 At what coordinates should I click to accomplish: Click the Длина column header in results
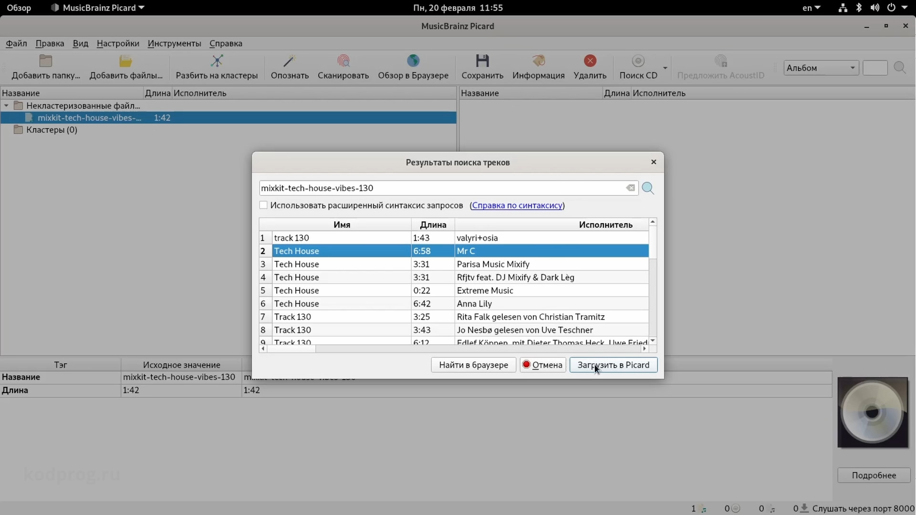tap(433, 225)
